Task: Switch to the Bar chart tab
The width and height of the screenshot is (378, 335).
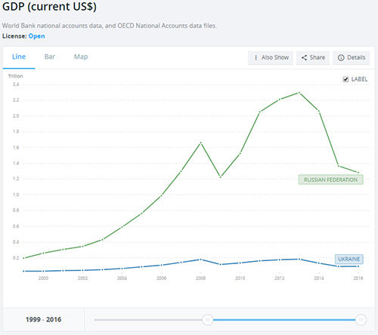Action: click(x=50, y=57)
